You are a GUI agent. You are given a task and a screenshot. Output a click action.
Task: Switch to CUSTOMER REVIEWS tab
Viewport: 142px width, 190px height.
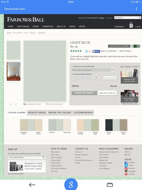83,113
